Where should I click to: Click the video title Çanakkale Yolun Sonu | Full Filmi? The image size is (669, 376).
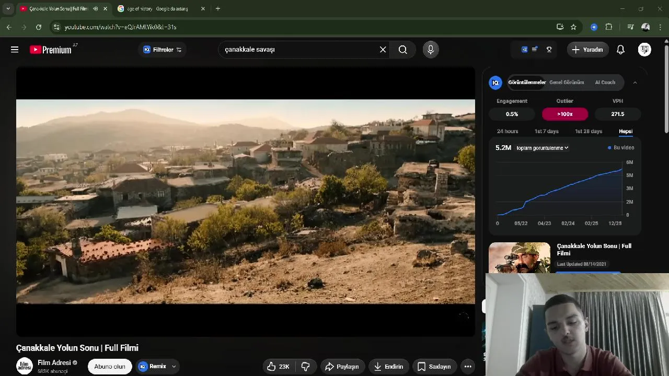coord(77,348)
